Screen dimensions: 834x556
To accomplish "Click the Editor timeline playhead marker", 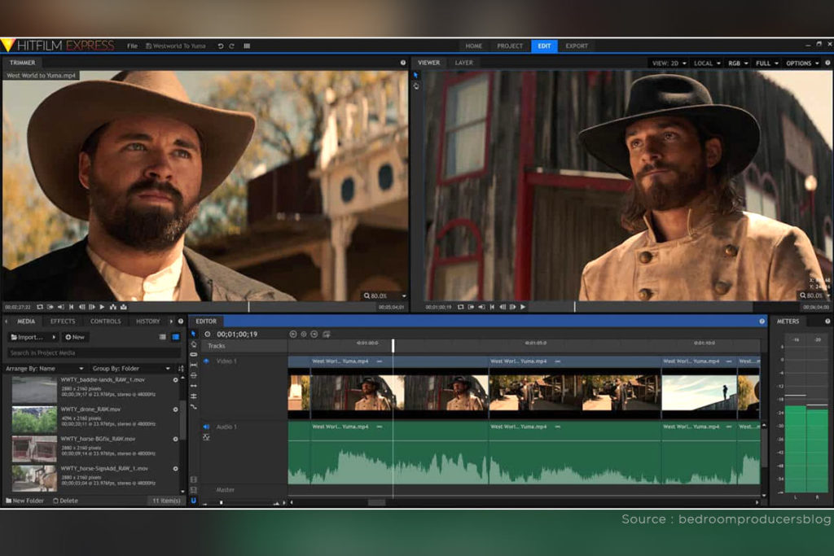I will 393,345.
